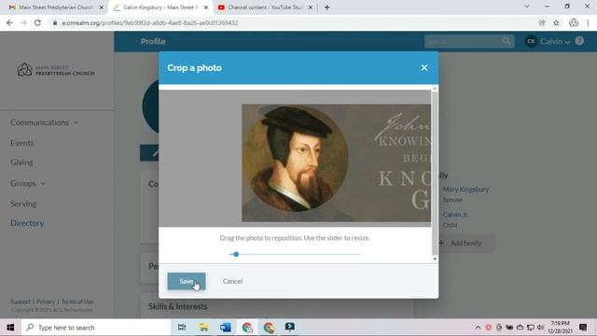597x336 pixels.
Task: Open Directory in the sidebar
Action: (x=27, y=223)
